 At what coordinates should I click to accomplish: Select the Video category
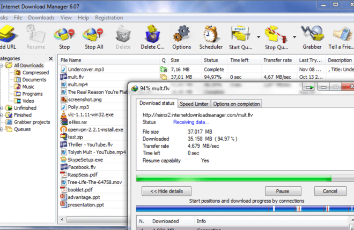pyautogui.click(x=24, y=101)
